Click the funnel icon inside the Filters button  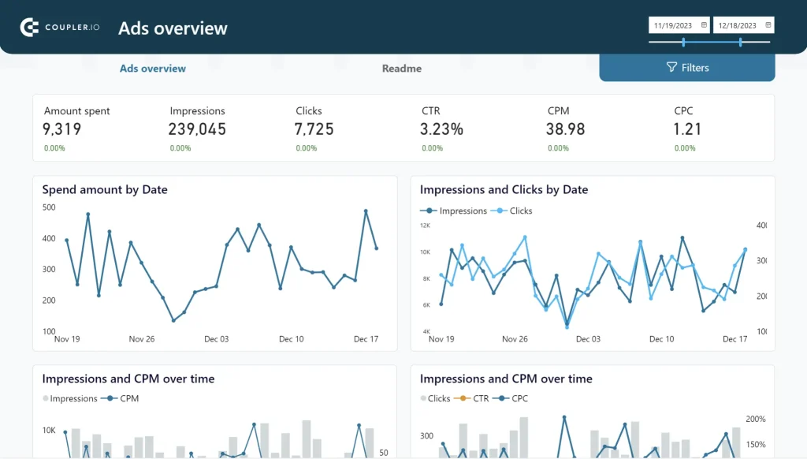tap(671, 67)
